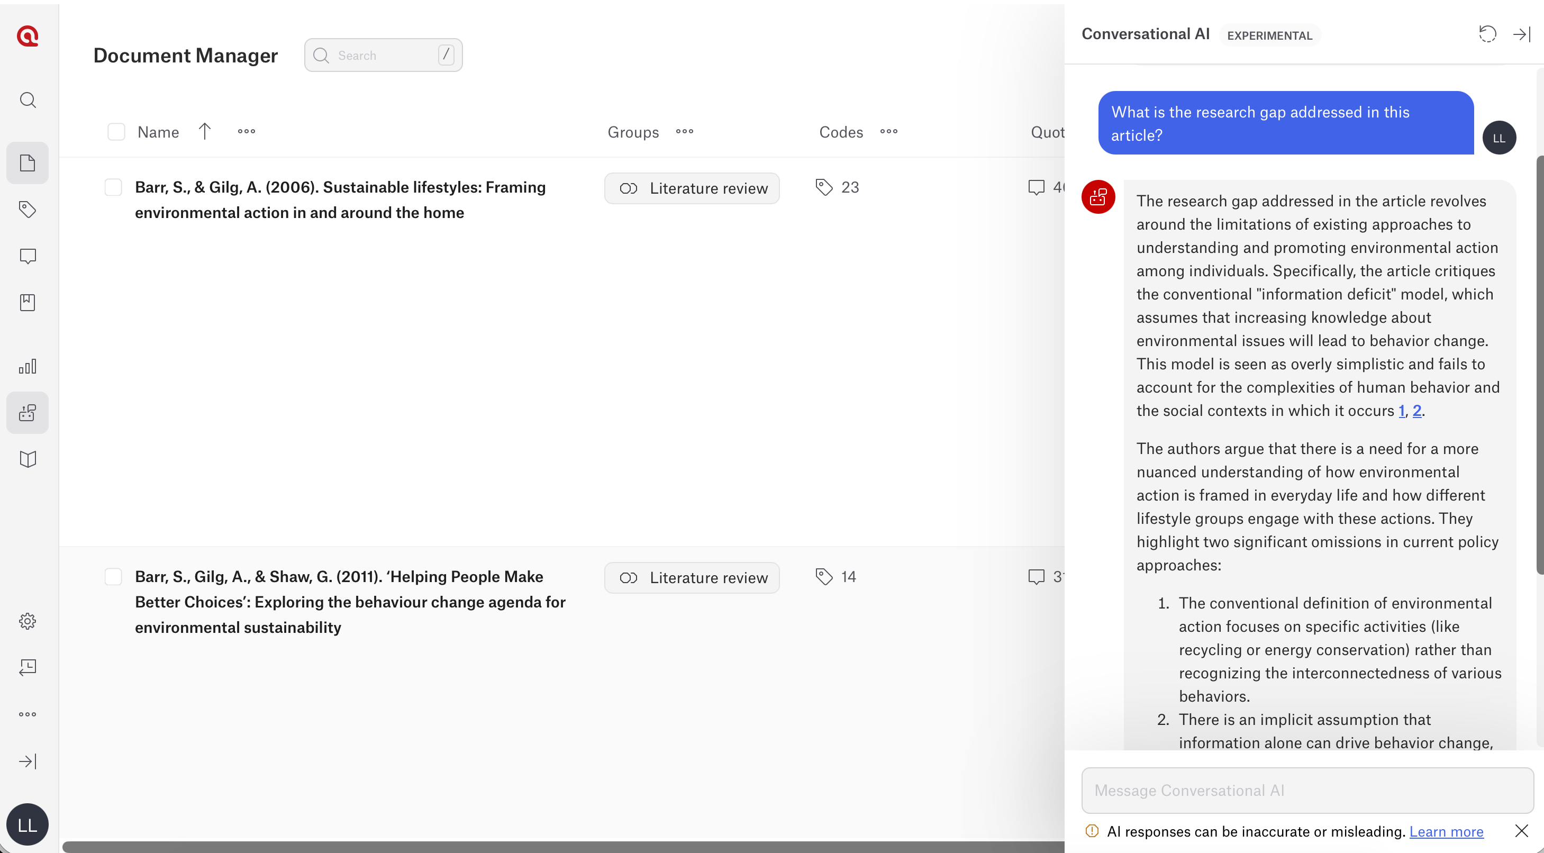The image size is (1544, 853).
Task: Toggle the select-all checkbox beside Name
Action: pyautogui.click(x=116, y=132)
